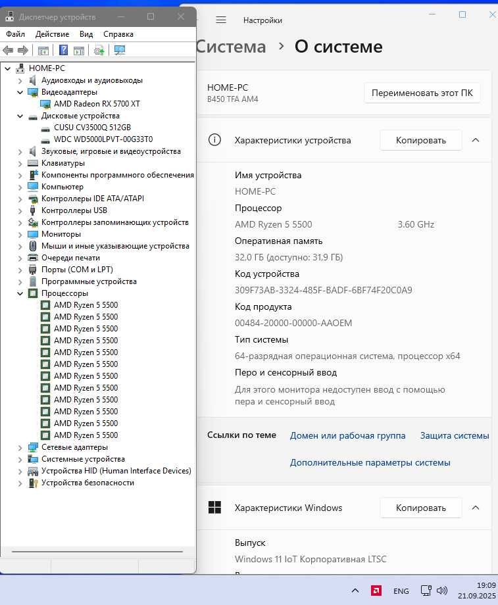Open Домен или рабочая группа link
The height and width of the screenshot is (605, 498).
pos(347,435)
